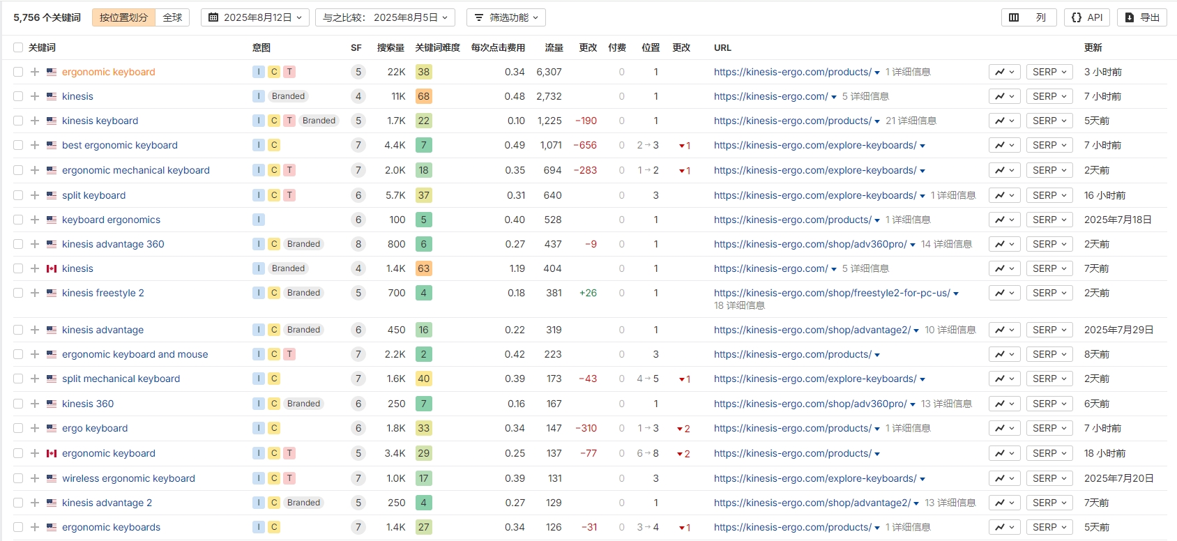Click plus icon for wireless ergonomic keyboard

click(x=35, y=478)
